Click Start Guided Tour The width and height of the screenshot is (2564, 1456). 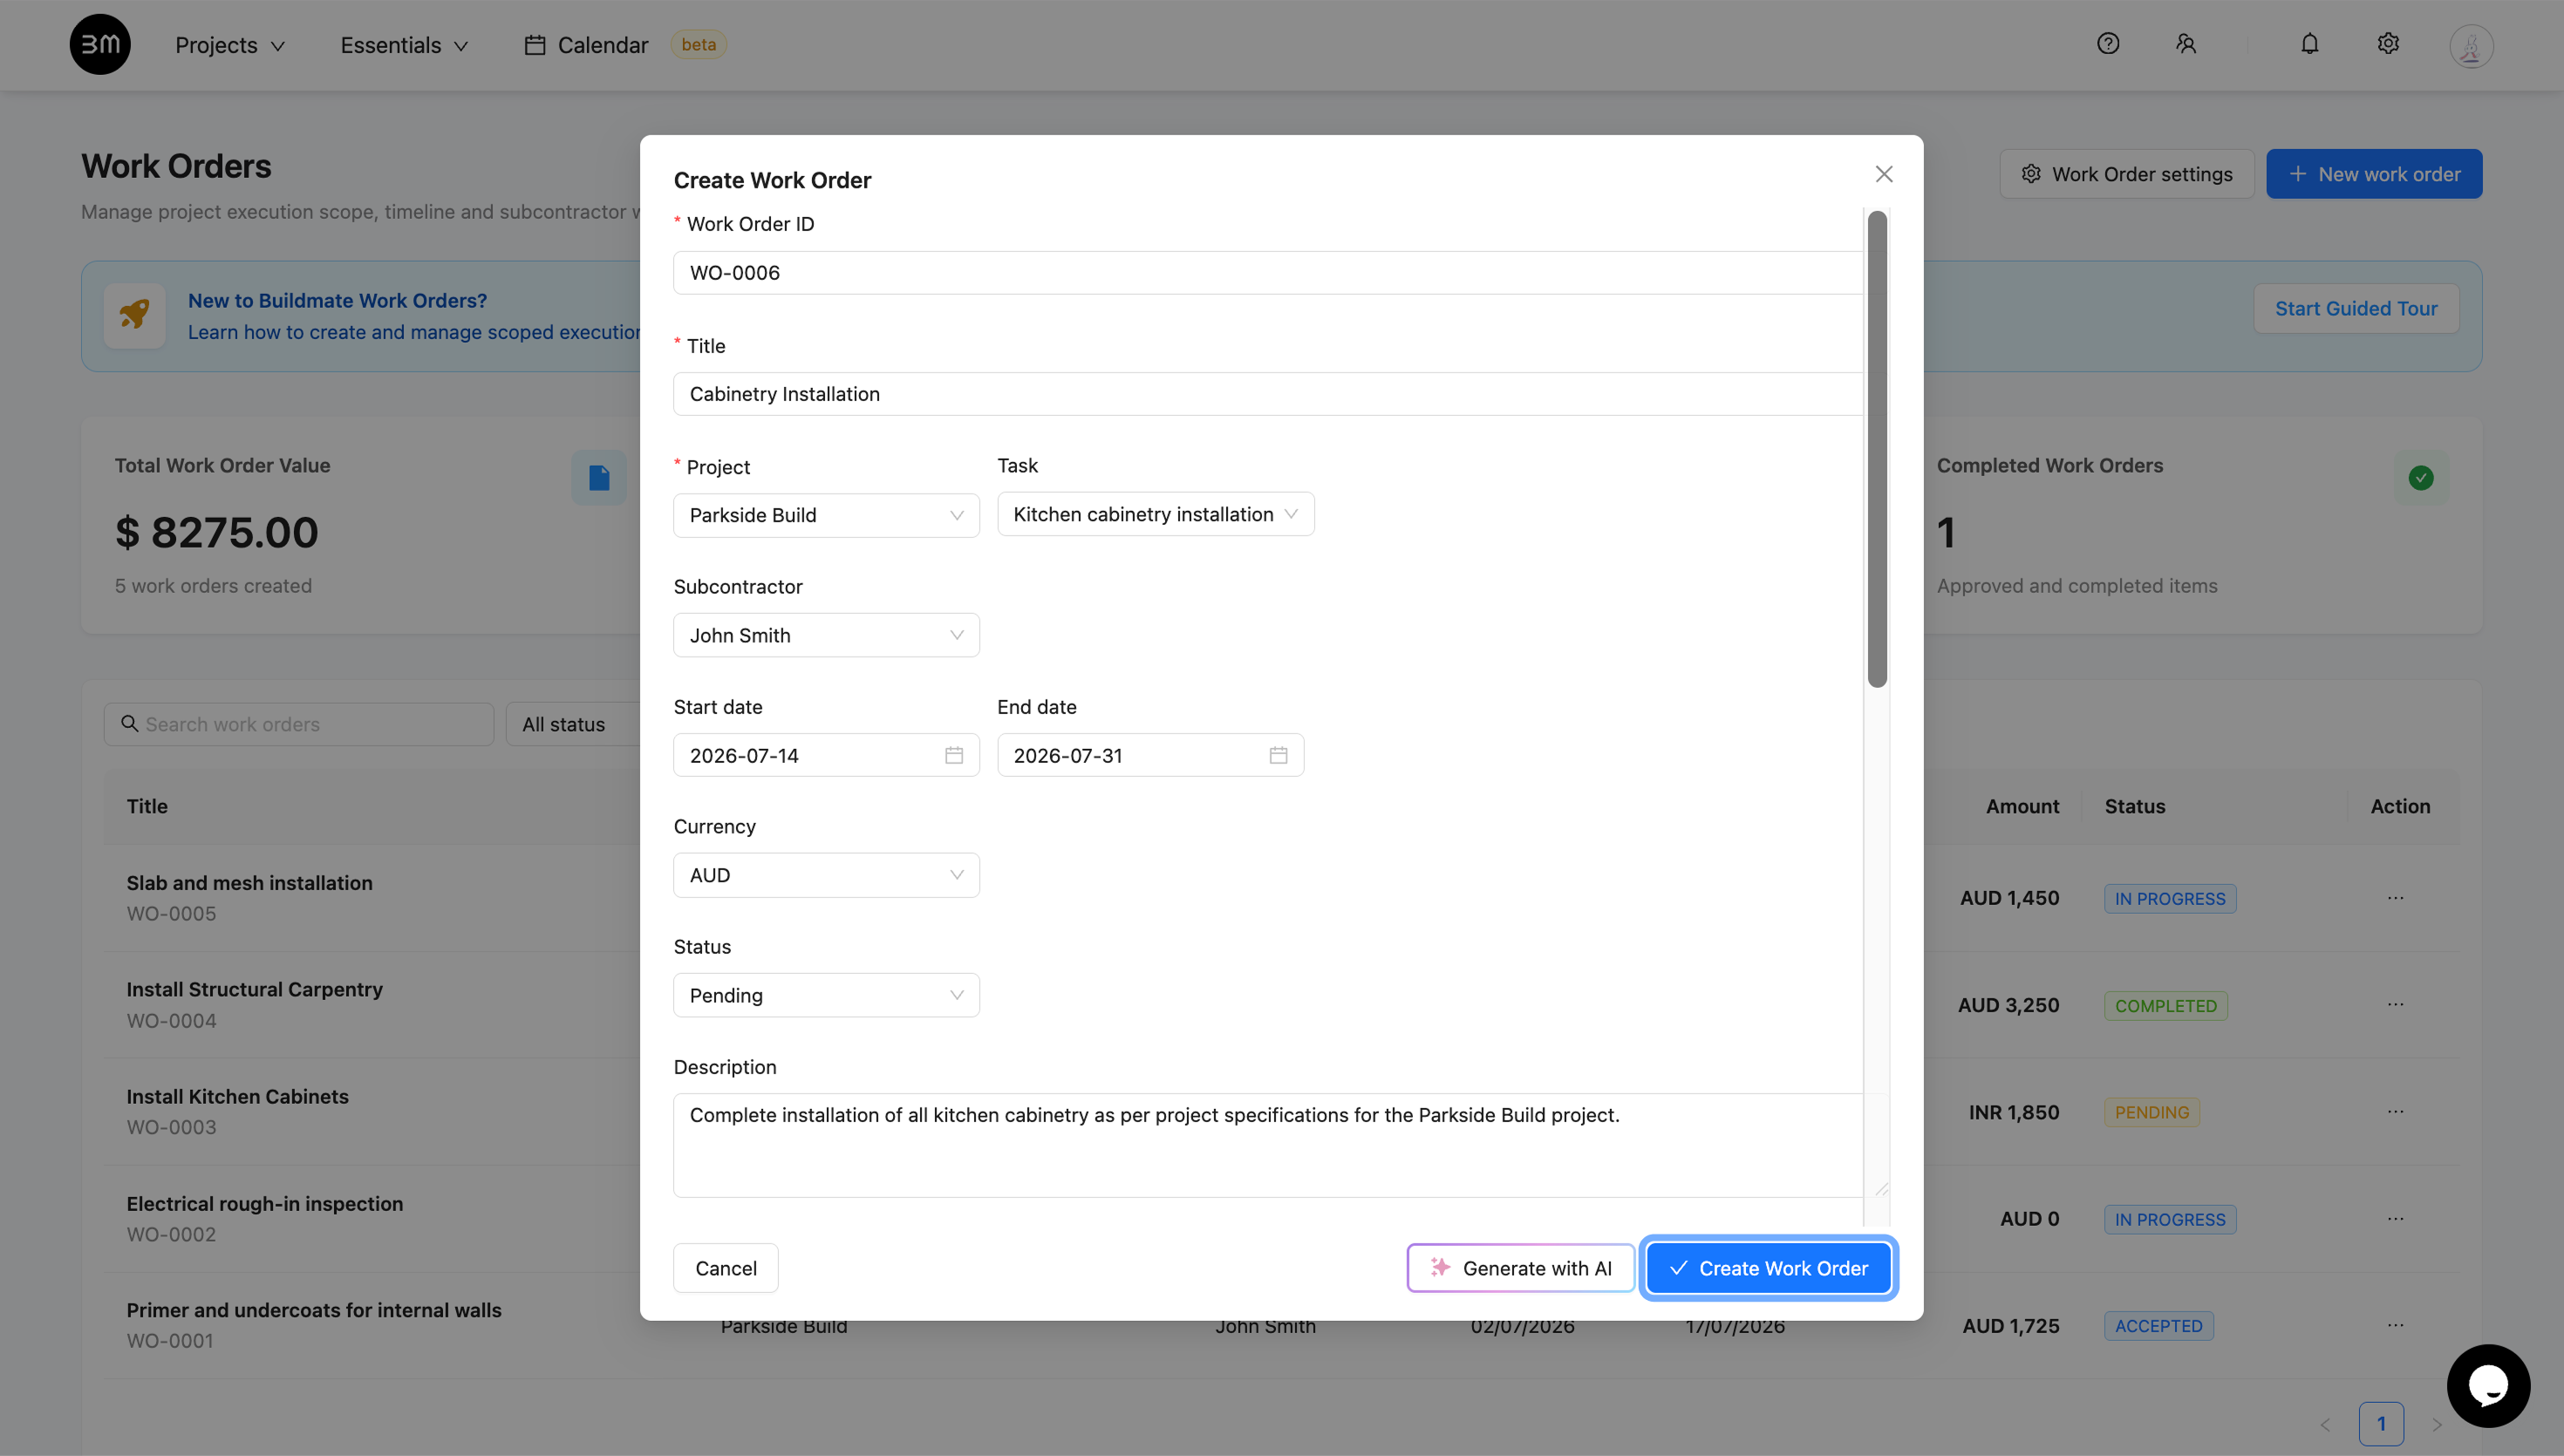click(2356, 309)
